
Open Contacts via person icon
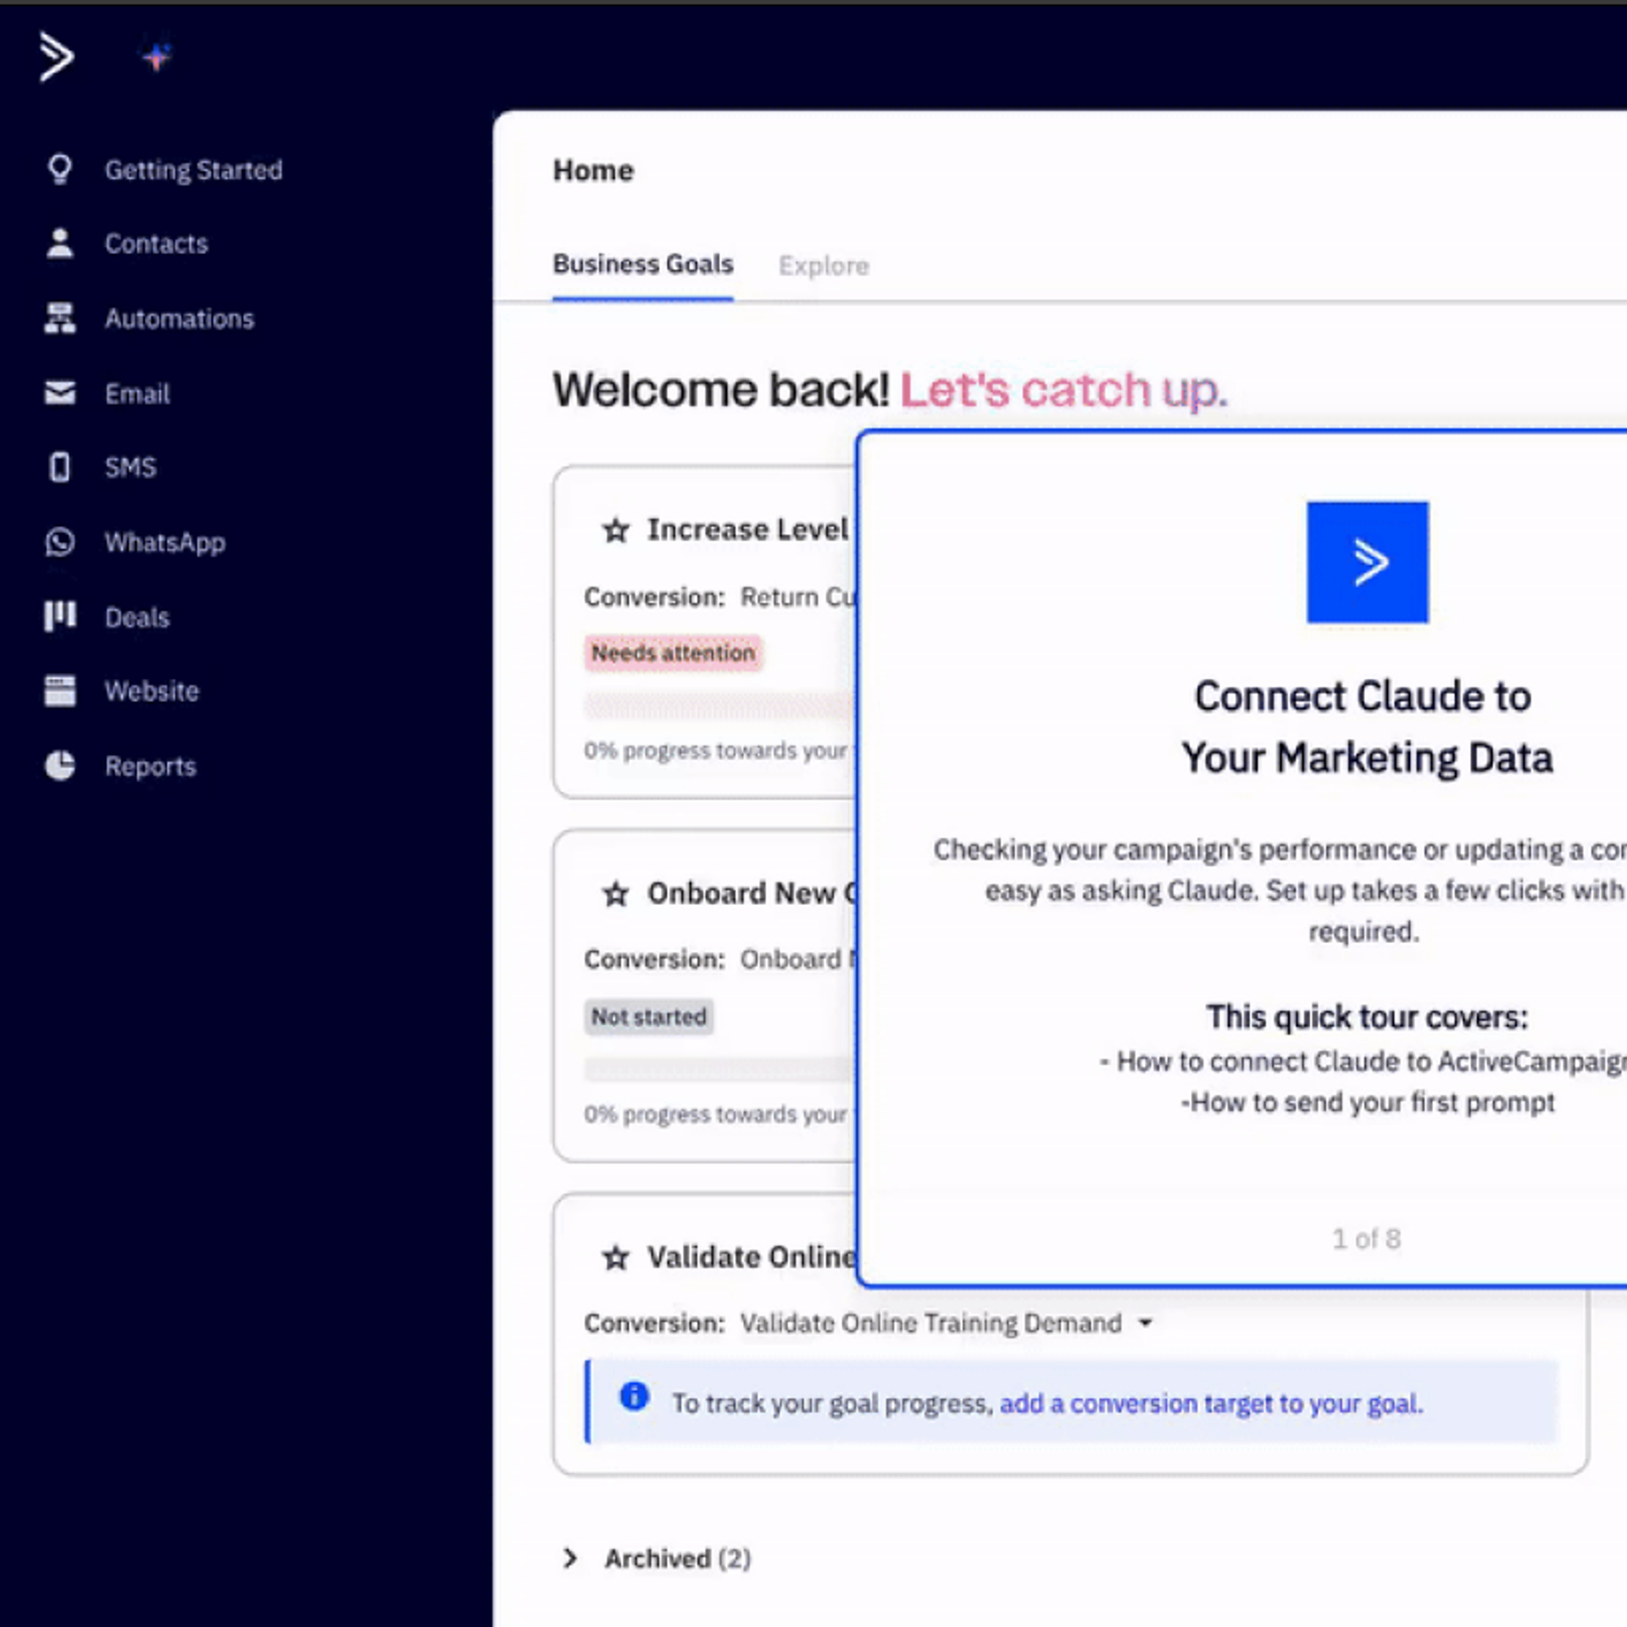click(59, 244)
